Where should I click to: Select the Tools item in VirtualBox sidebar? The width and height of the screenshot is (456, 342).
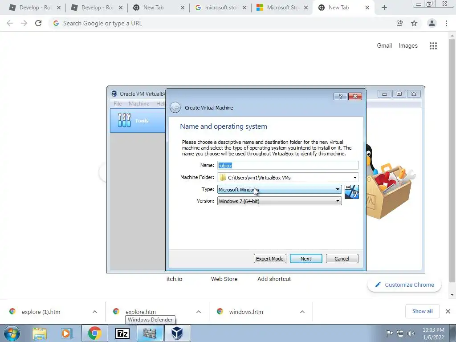tap(138, 120)
